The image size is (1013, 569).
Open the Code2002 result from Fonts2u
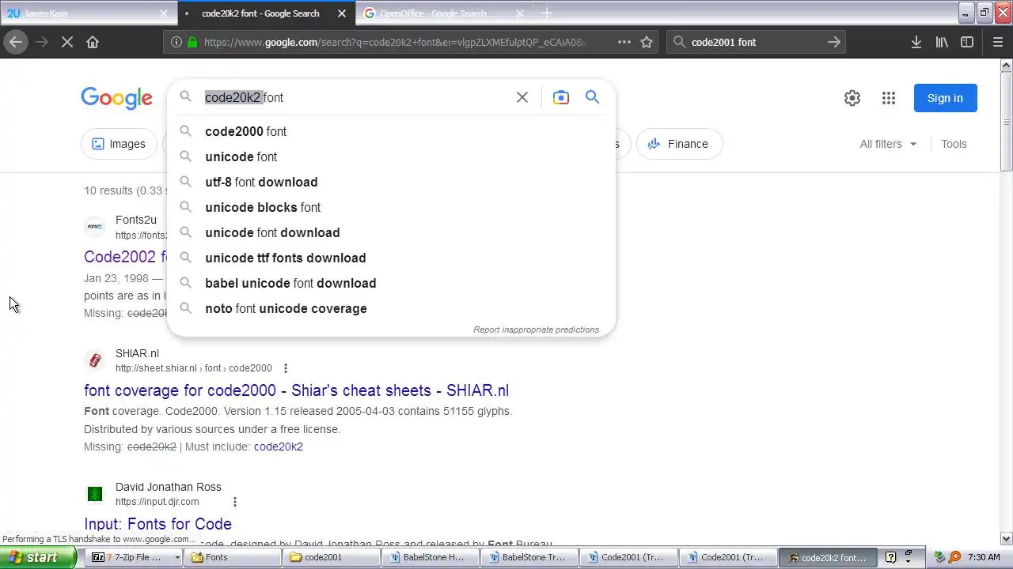[125, 257]
